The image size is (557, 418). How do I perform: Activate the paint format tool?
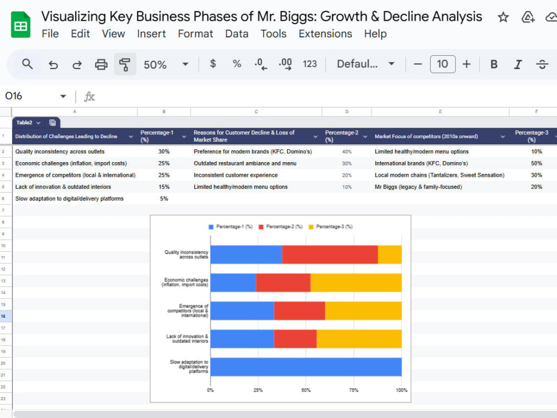tap(125, 64)
